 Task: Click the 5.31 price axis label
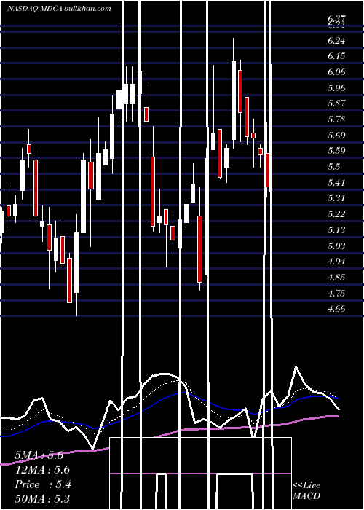pyautogui.click(x=336, y=198)
